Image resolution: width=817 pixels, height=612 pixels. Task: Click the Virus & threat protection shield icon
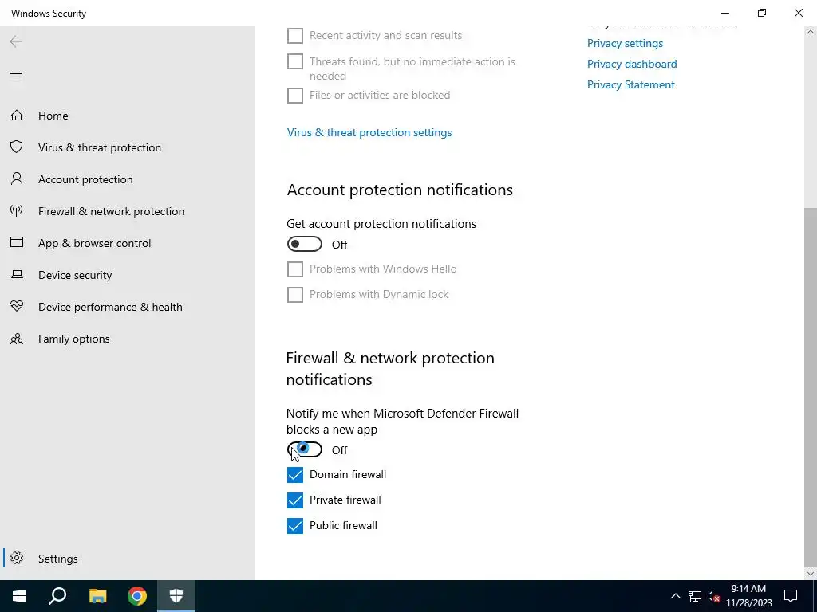tap(17, 147)
